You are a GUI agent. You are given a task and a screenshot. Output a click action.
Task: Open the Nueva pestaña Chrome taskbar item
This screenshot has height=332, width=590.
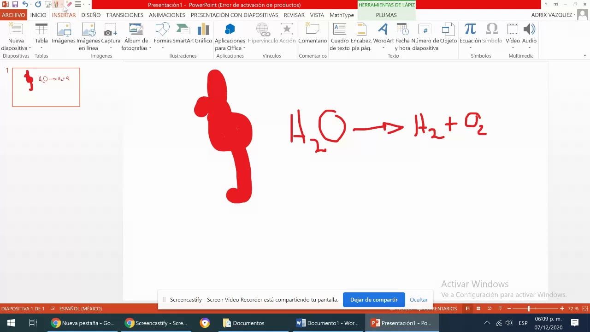point(83,323)
